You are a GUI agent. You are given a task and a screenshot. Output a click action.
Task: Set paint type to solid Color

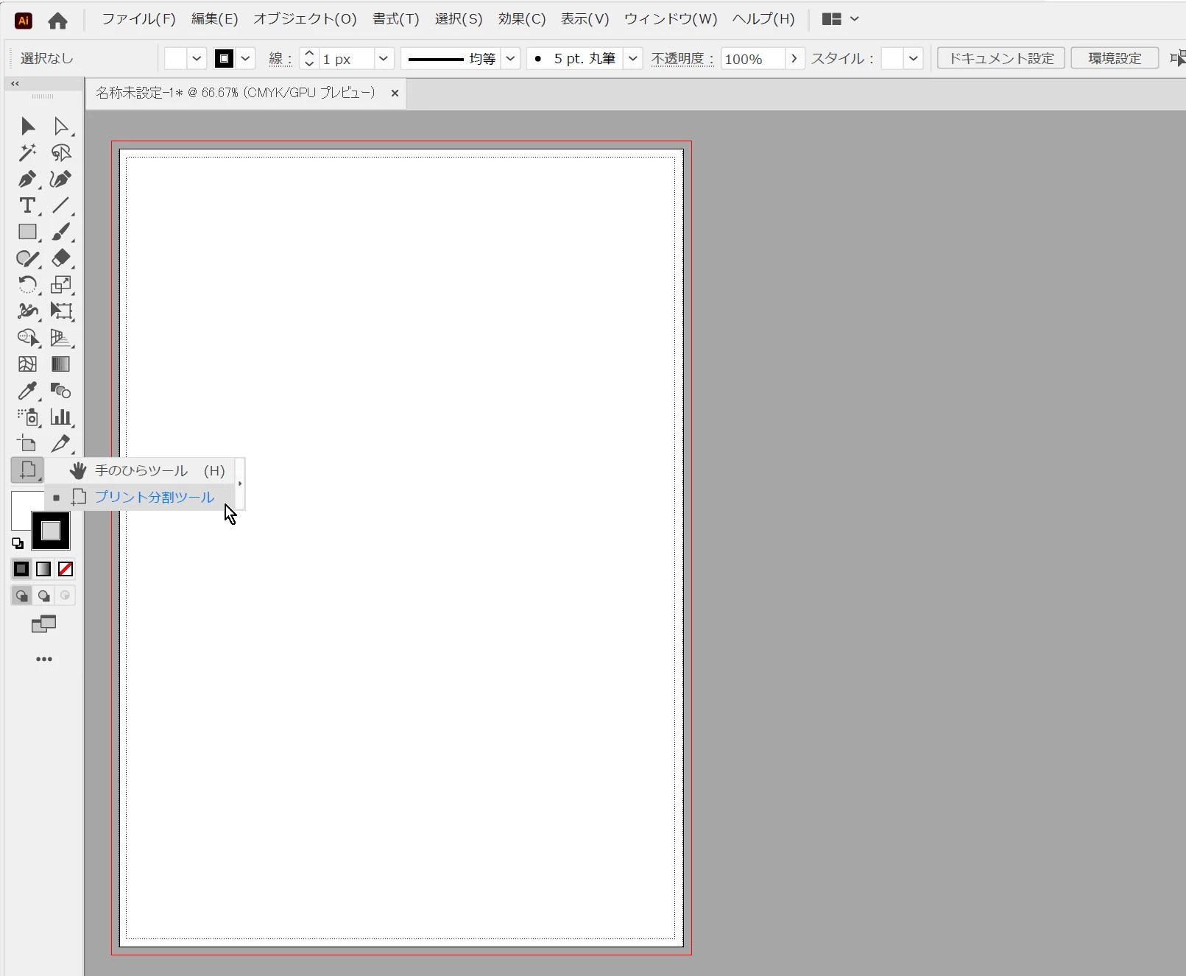pyautogui.click(x=21, y=569)
